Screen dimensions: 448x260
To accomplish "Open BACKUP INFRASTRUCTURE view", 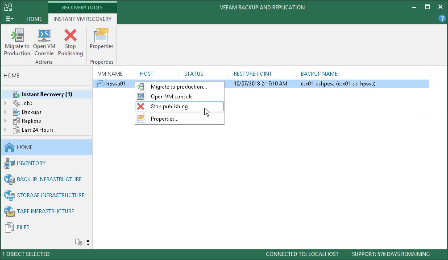I will click(x=47, y=179).
